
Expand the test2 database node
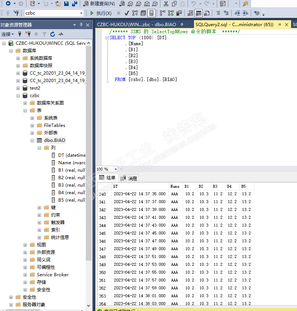click(18, 88)
